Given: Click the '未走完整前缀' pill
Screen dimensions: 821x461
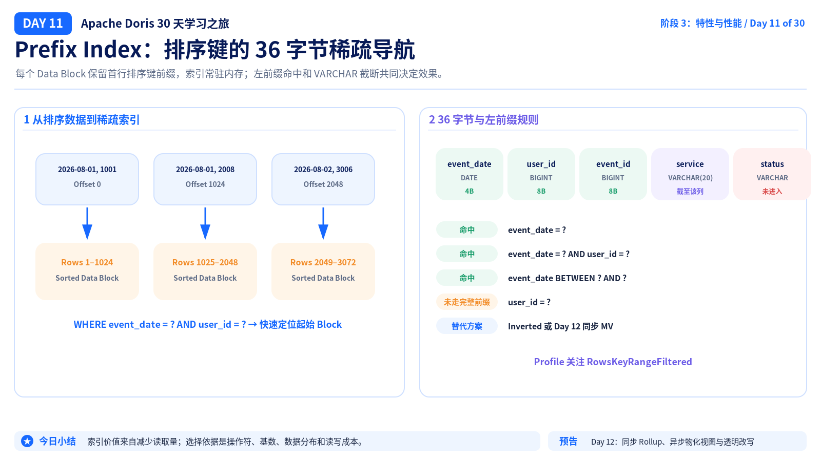Looking at the screenshot, I should (x=467, y=302).
